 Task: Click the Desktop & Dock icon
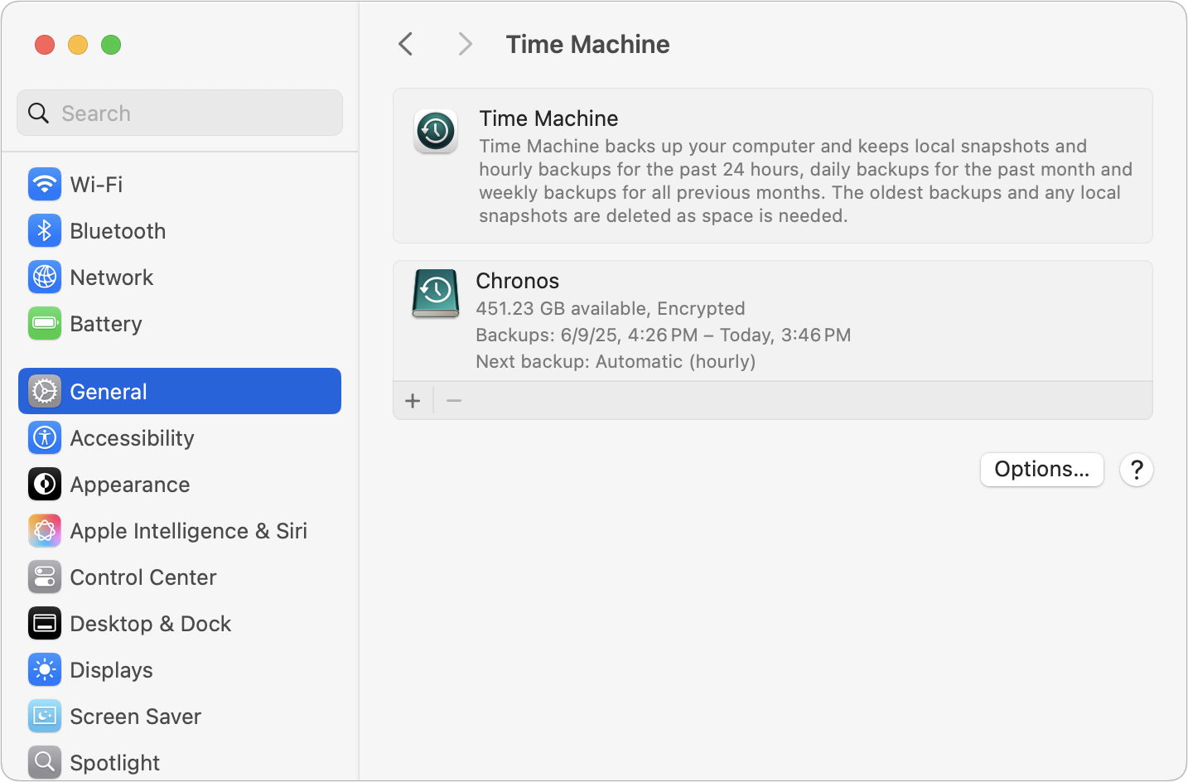pos(45,623)
